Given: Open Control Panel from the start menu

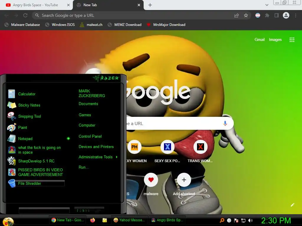Looking at the screenshot, I should (x=90, y=137).
